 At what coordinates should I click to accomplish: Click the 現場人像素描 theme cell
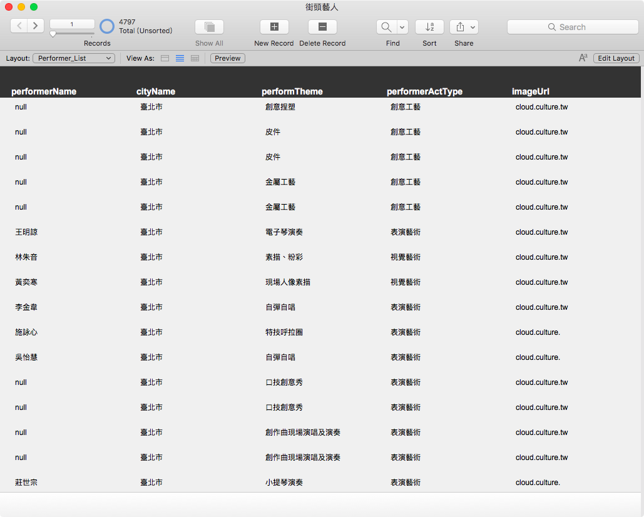[288, 282]
